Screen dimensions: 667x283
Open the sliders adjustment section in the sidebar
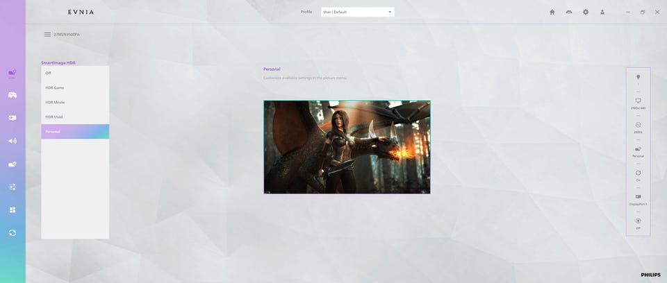(x=13, y=187)
